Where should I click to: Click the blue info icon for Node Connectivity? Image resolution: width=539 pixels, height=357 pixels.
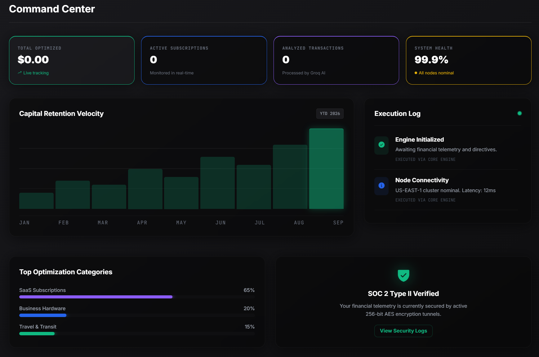tap(381, 185)
